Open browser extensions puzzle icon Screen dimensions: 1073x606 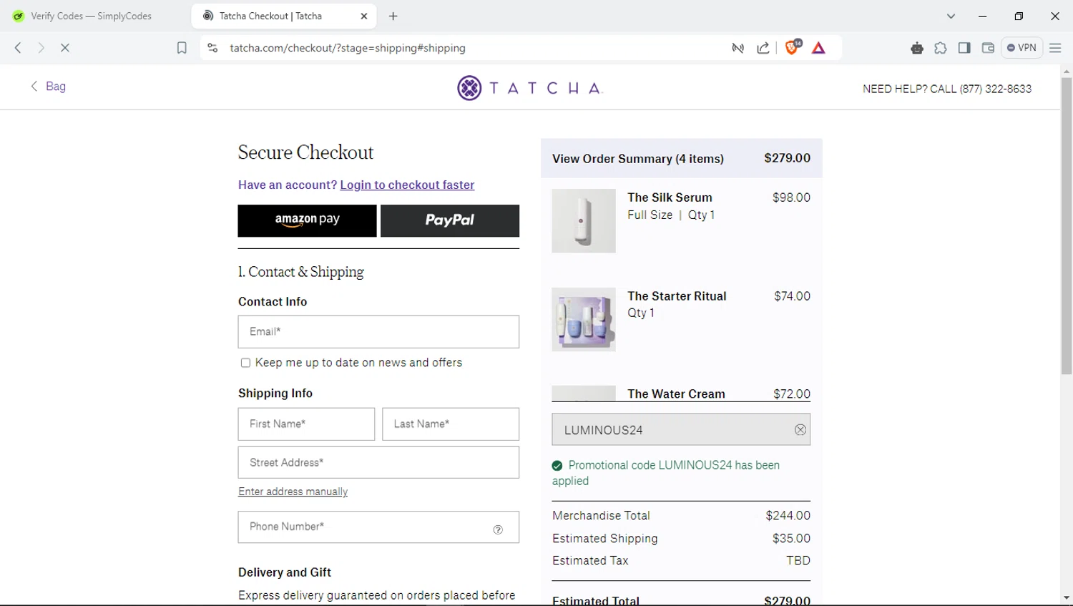click(941, 48)
